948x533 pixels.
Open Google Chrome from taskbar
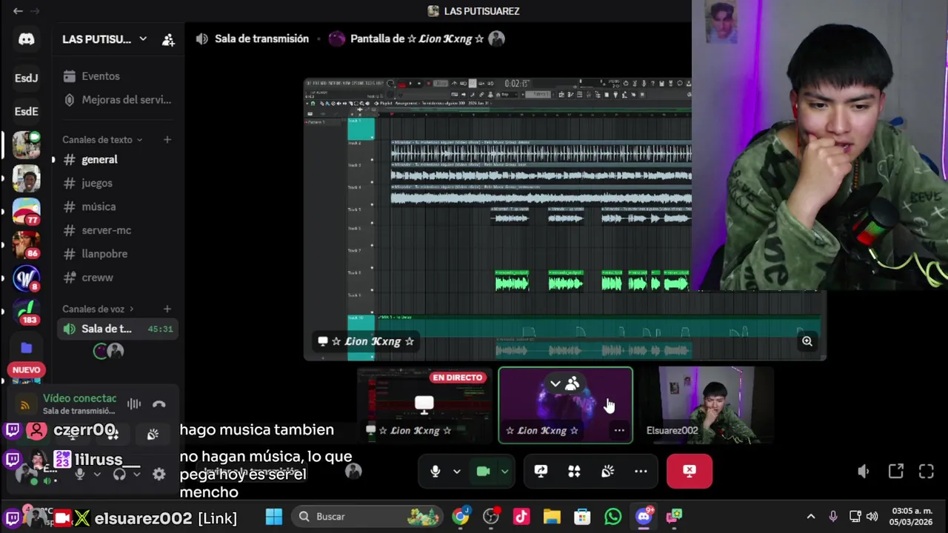tap(461, 517)
